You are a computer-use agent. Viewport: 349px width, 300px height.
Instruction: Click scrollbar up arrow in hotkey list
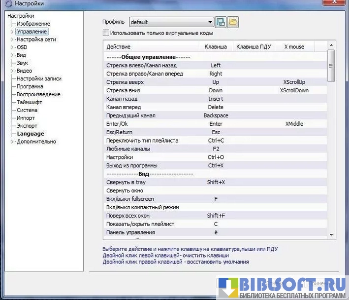tap(331, 45)
